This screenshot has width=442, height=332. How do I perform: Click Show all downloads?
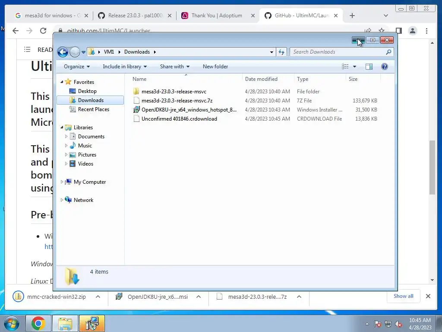[x=404, y=296]
